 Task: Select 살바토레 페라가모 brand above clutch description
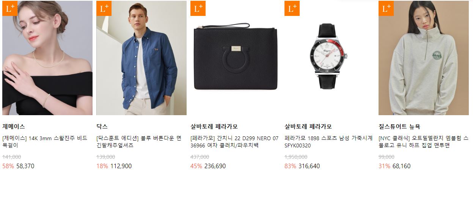pos(214,127)
